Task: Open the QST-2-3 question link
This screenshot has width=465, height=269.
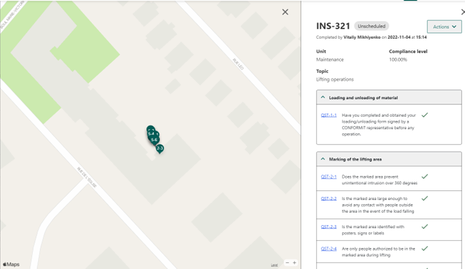Action: (x=329, y=227)
